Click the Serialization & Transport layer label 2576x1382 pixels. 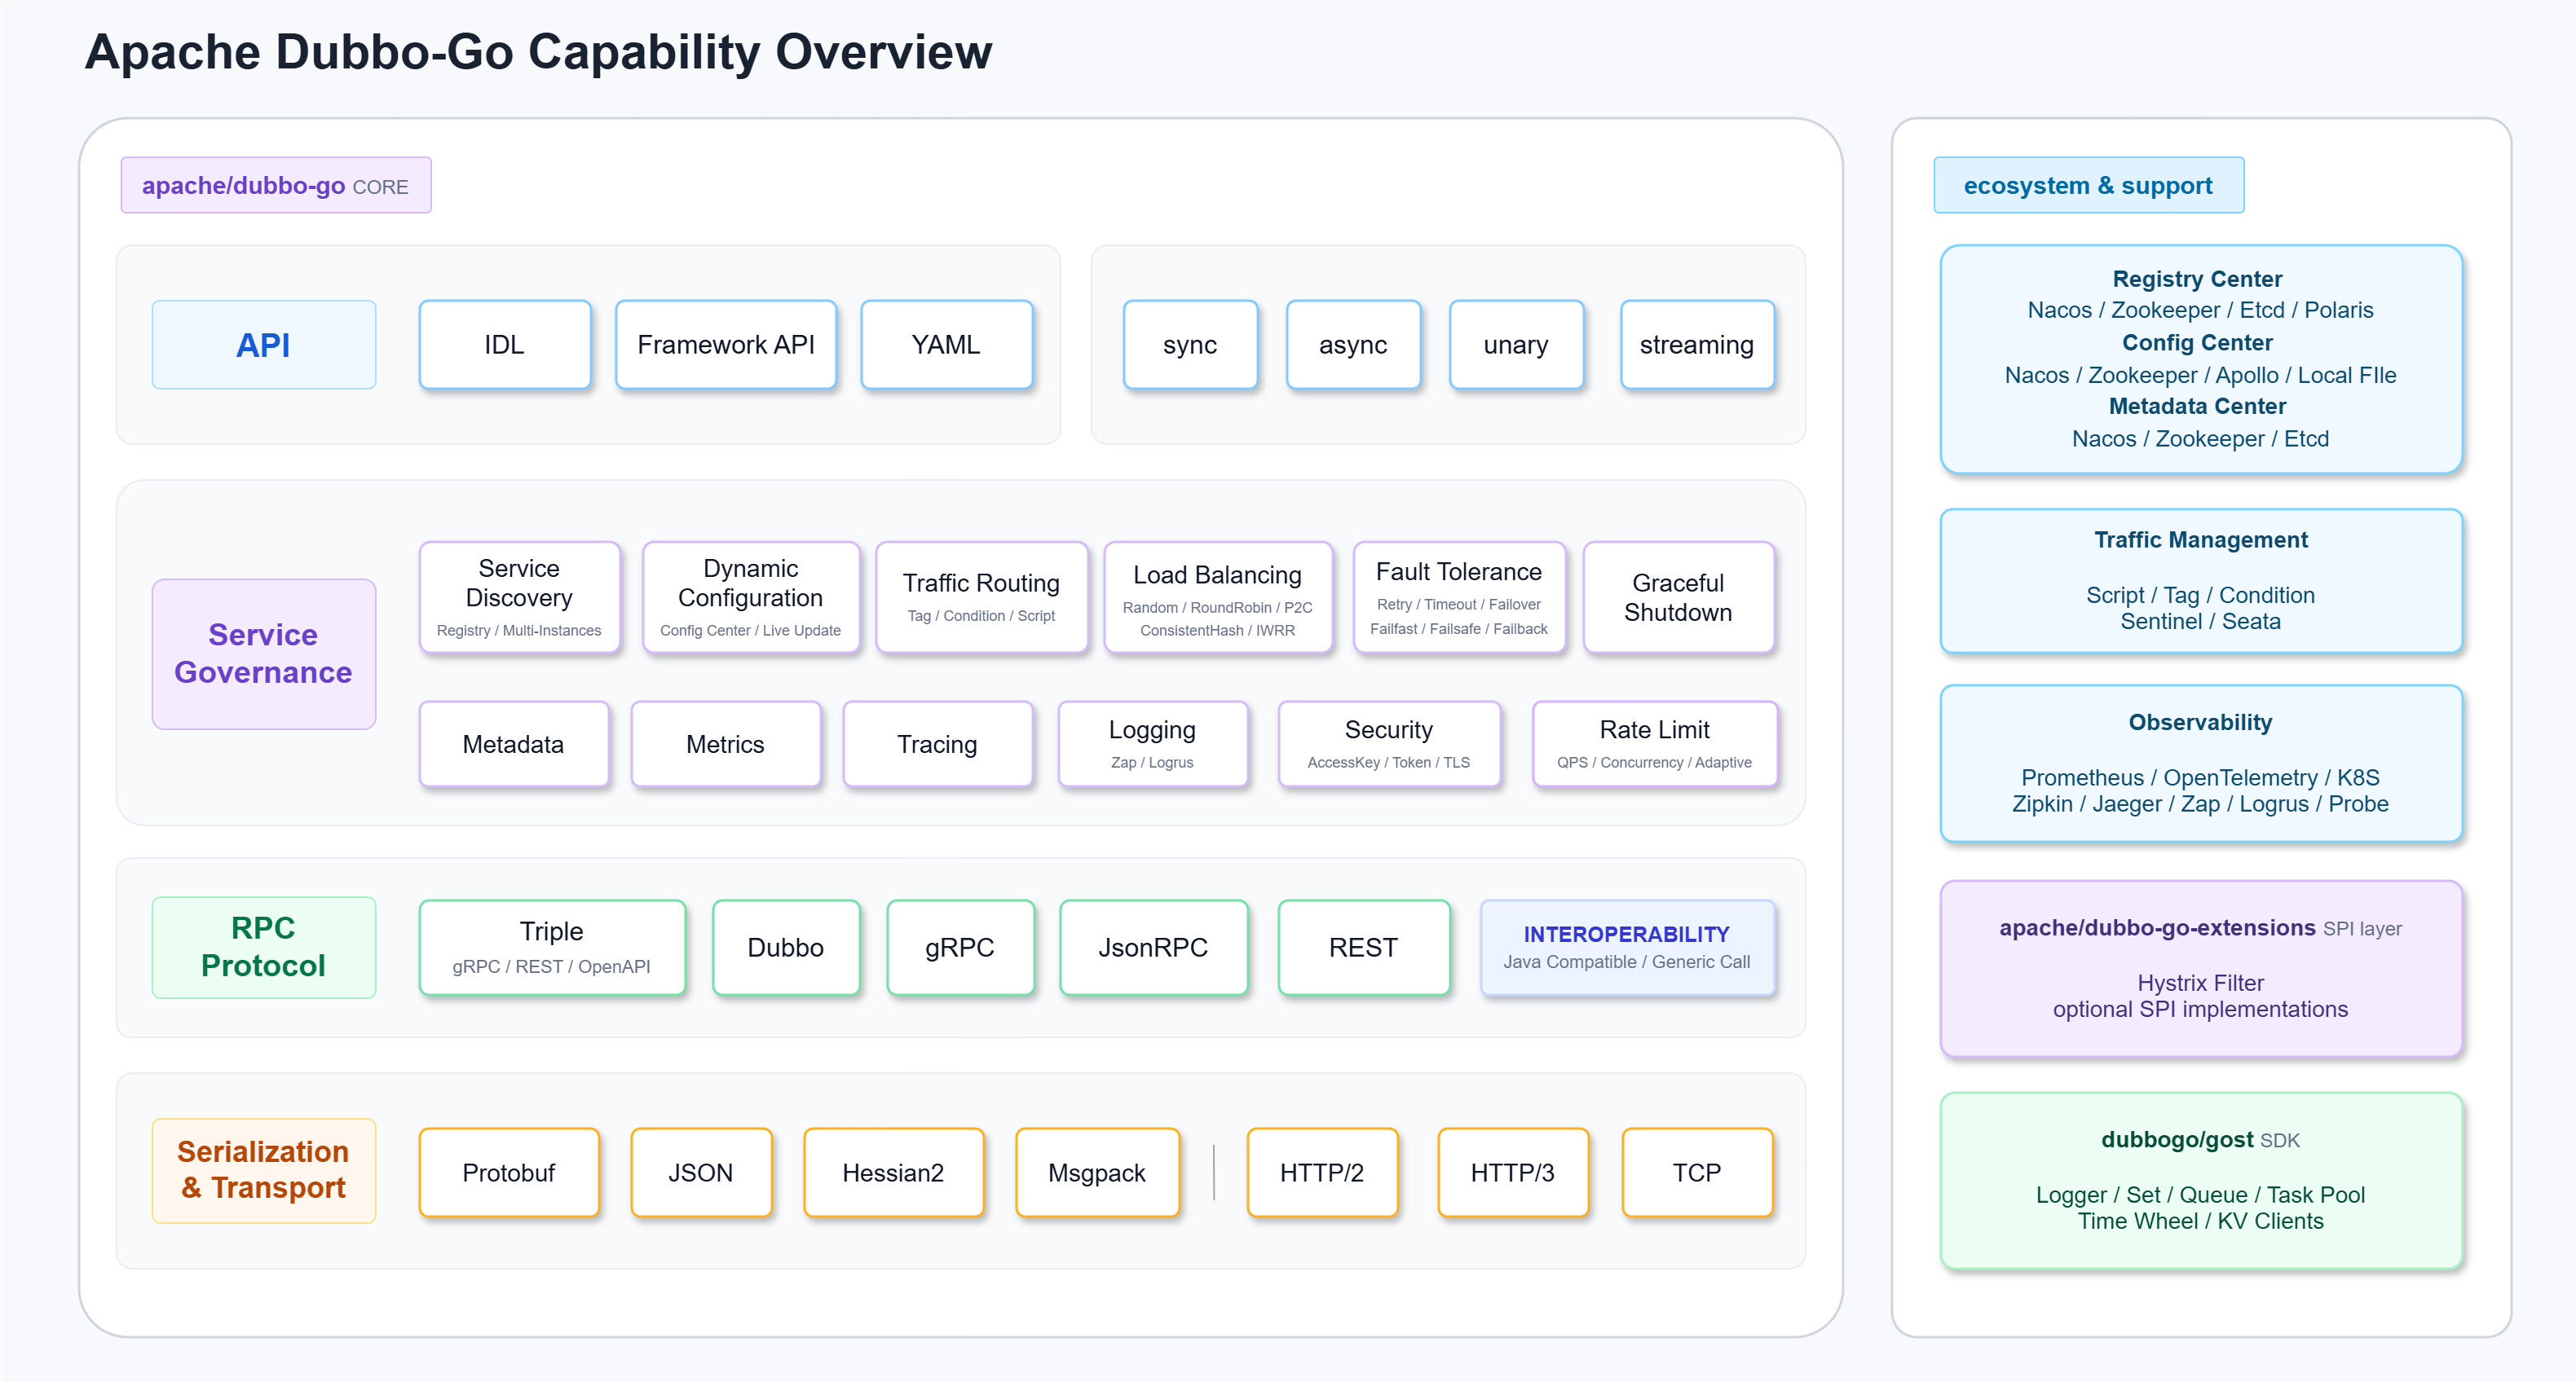[264, 1170]
